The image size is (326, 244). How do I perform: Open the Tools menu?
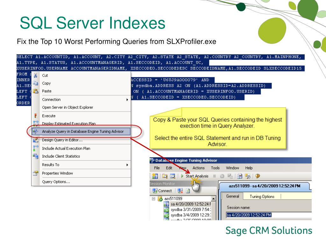215,168
